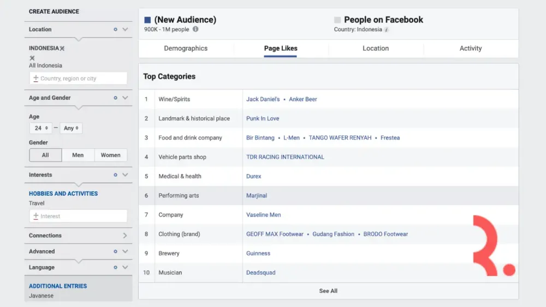Toggle the blue New Audience color square
The height and width of the screenshot is (307, 546).
[x=147, y=20]
